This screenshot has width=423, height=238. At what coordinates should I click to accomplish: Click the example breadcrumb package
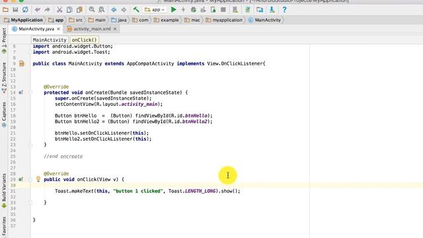[x=166, y=20]
